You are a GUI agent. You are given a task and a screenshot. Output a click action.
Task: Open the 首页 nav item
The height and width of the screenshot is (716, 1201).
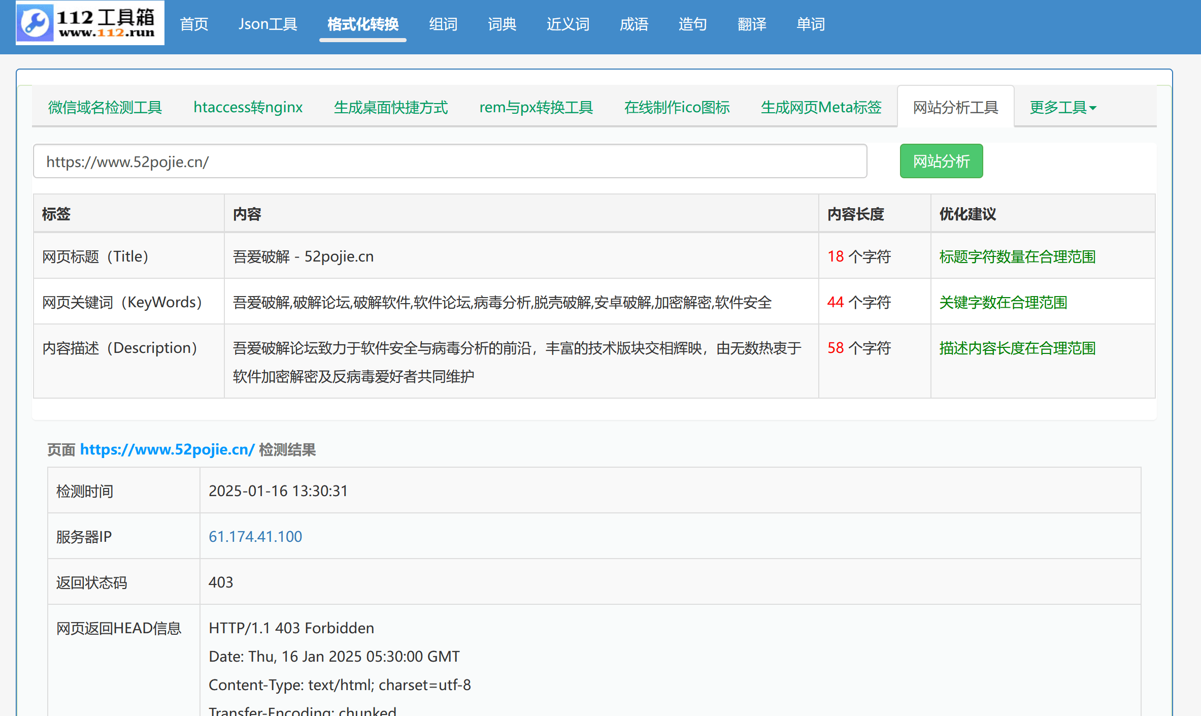[x=194, y=24]
